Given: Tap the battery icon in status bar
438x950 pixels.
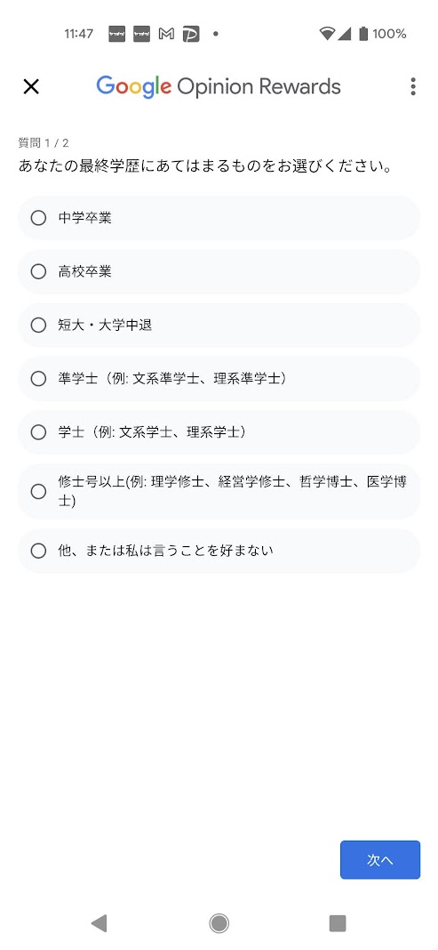Looking at the screenshot, I should coord(363,34).
